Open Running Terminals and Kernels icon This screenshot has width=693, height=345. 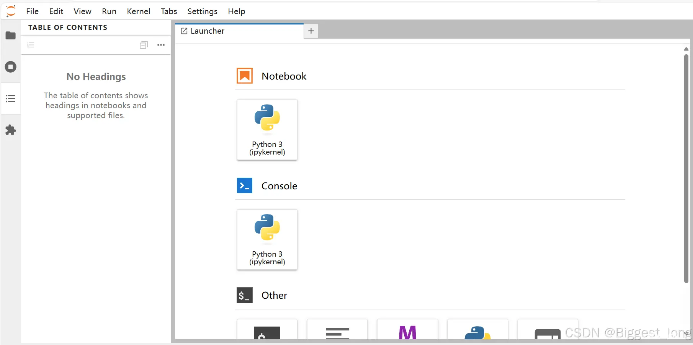pos(11,67)
